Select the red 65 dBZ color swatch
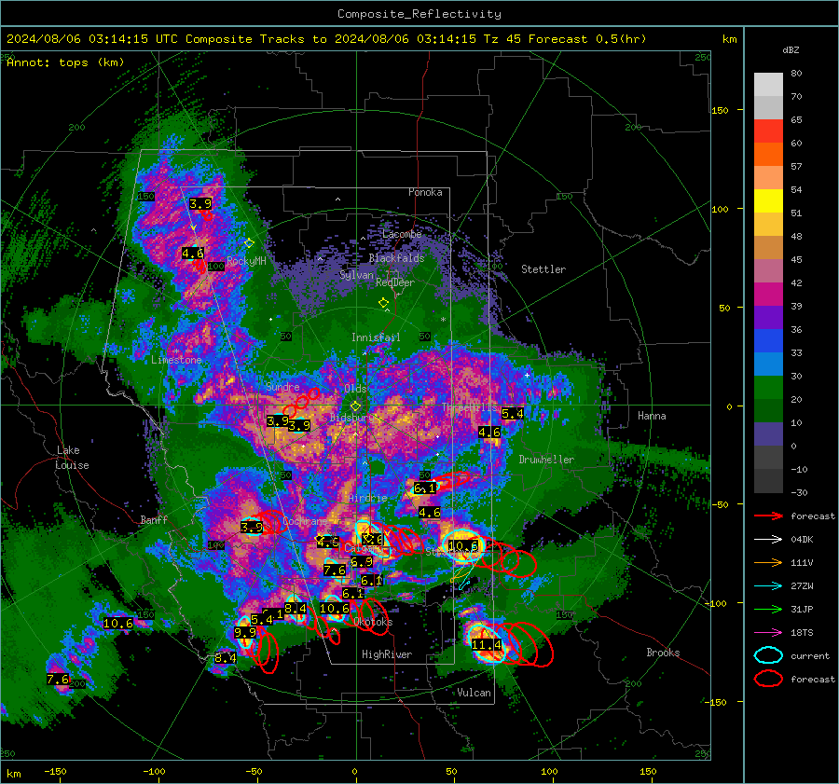This screenshot has width=839, height=784. [768, 131]
